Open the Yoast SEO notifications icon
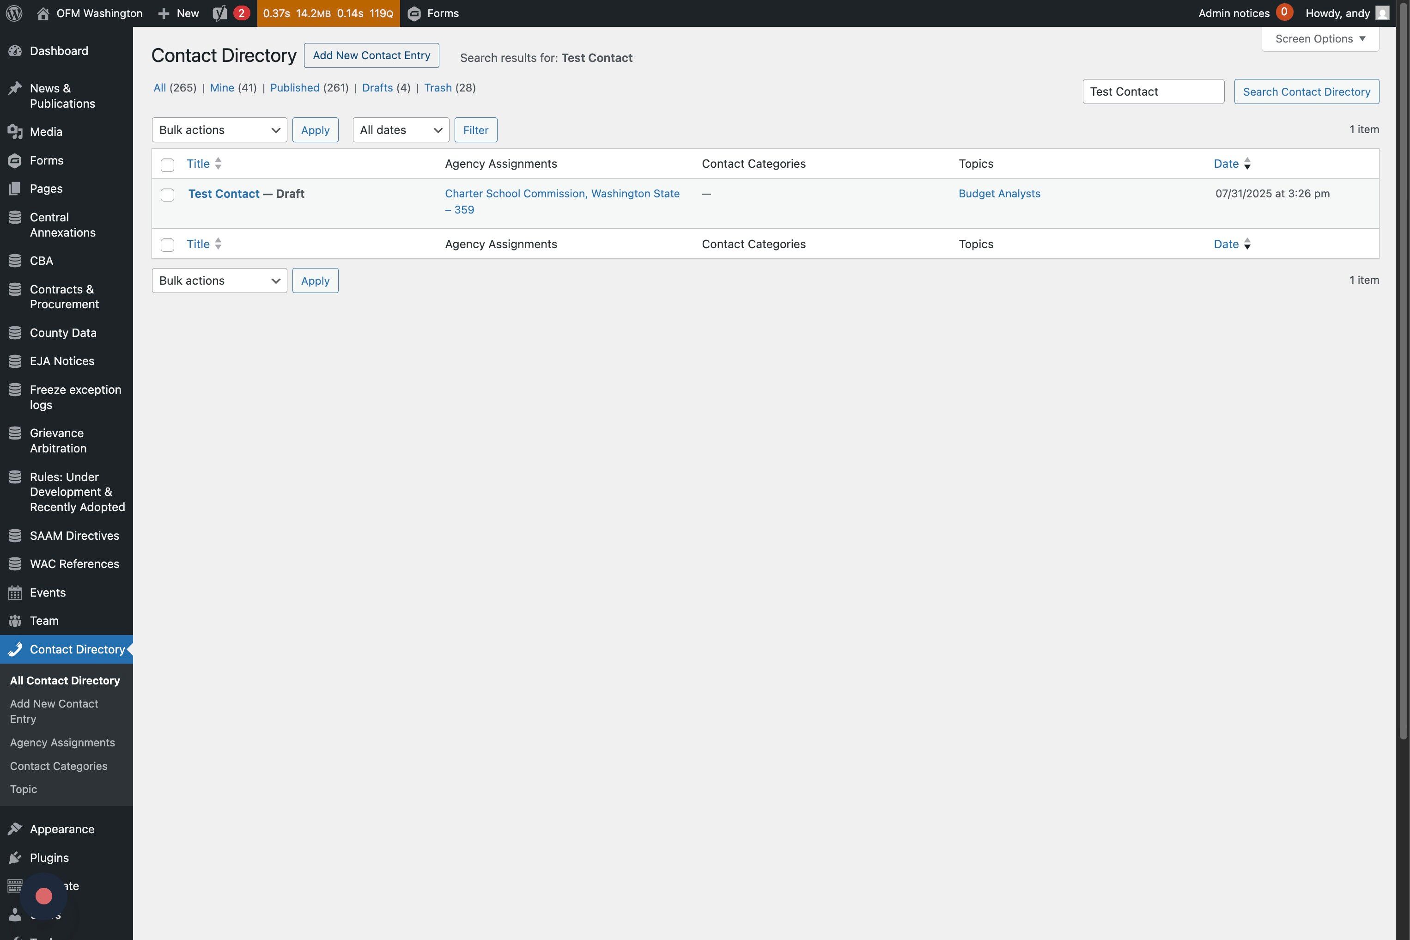Screen dimensions: 1410x940 [x=220, y=13]
